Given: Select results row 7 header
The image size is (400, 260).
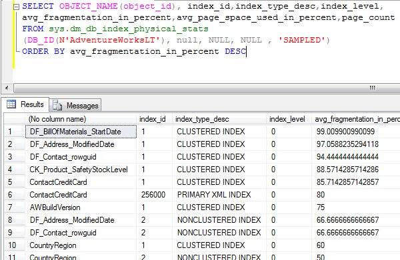Looking at the screenshot, I should click(x=15, y=207).
